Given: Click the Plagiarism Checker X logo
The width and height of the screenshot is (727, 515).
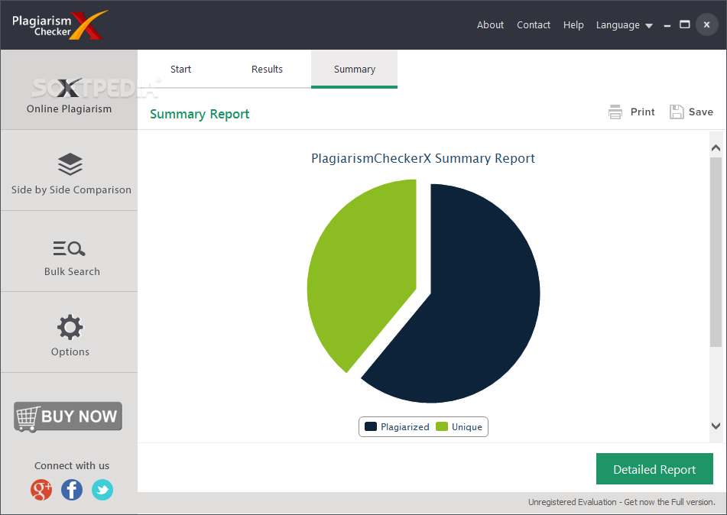Looking at the screenshot, I should [x=60, y=25].
